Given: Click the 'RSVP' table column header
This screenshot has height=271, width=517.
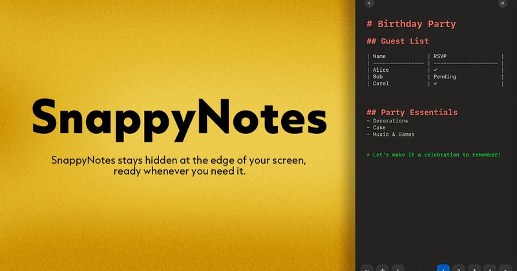Looking at the screenshot, I should pyautogui.click(x=440, y=56).
